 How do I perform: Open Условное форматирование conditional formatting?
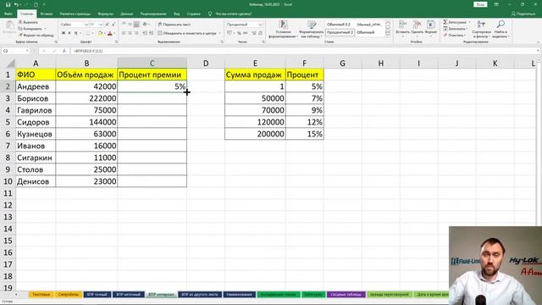(283, 29)
